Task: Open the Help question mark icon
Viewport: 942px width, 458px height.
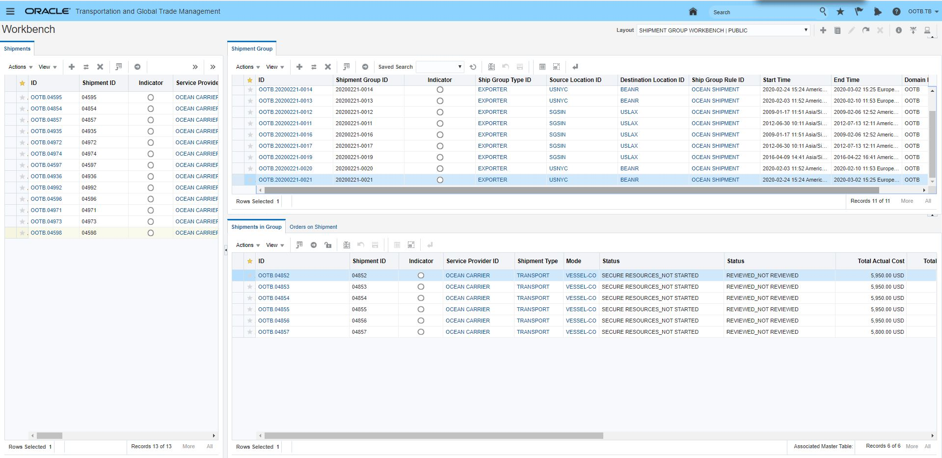Action: click(896, 12)
